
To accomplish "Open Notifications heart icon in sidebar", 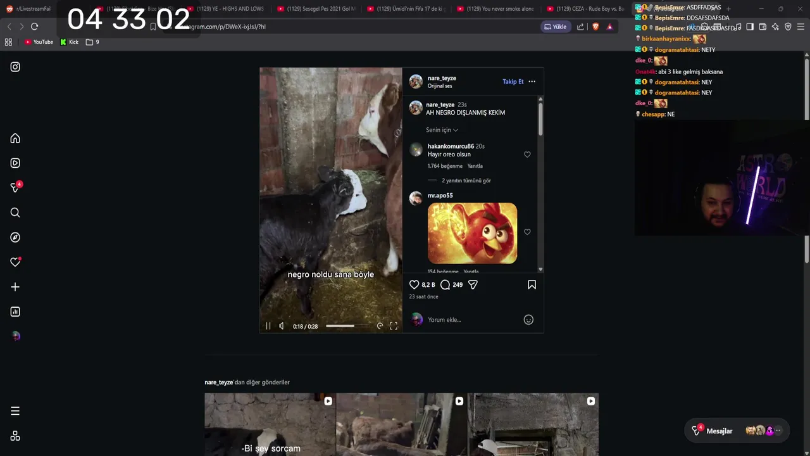I will 15,262.
